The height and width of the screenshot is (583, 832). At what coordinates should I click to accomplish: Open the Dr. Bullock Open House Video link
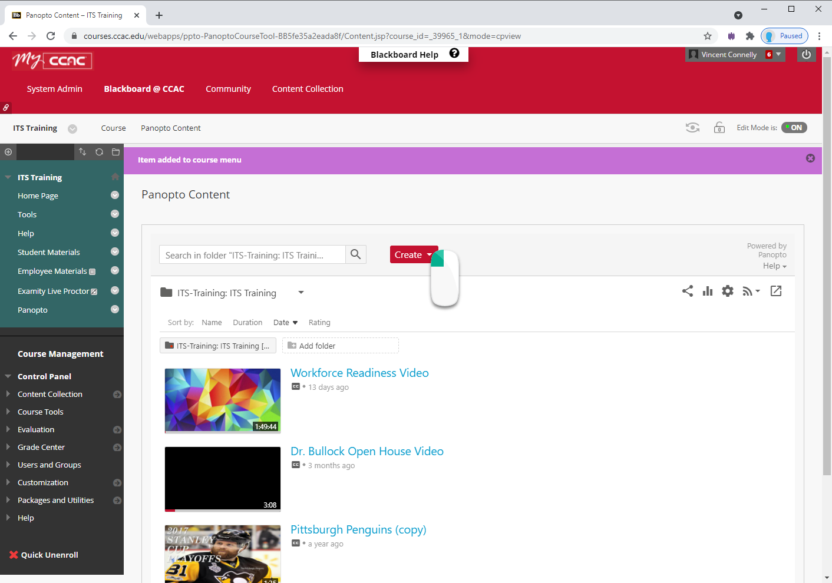pos(367,451)
